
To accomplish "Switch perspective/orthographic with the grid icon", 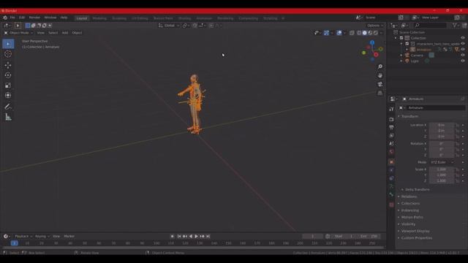I will pos(380,94).
